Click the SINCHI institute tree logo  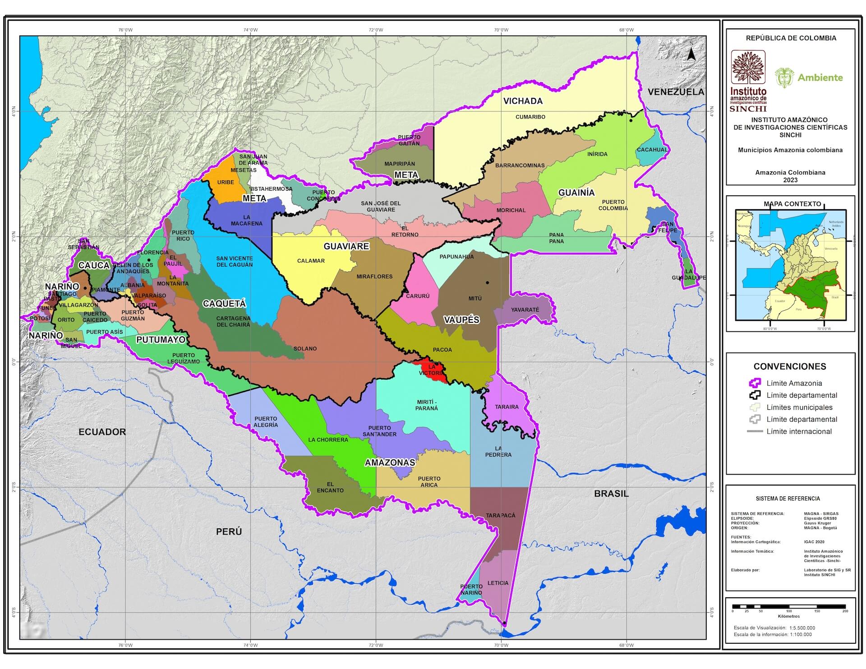748,68
